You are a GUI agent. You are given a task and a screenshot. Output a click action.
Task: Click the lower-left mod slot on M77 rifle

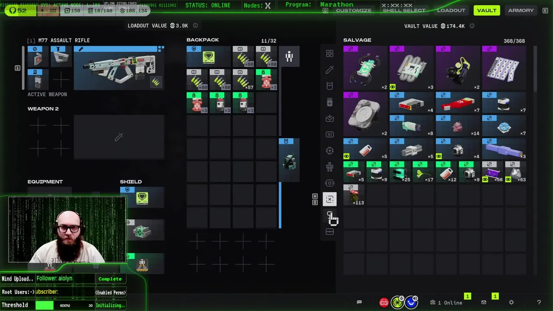38,80
